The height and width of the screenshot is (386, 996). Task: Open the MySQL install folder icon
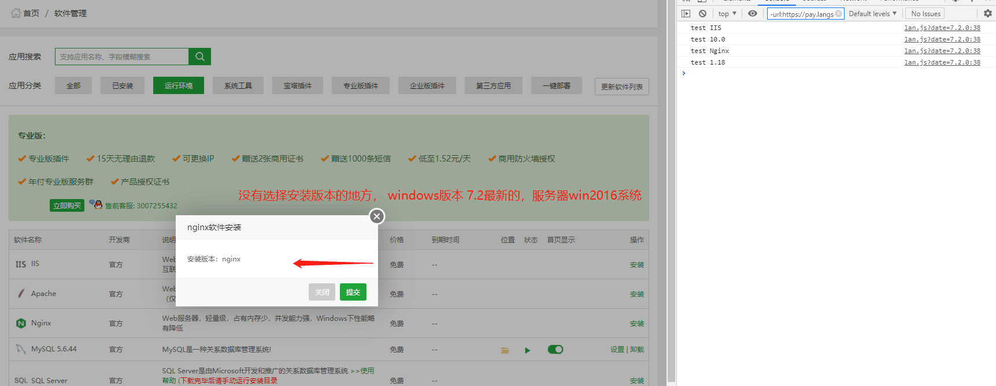[505, 350]
